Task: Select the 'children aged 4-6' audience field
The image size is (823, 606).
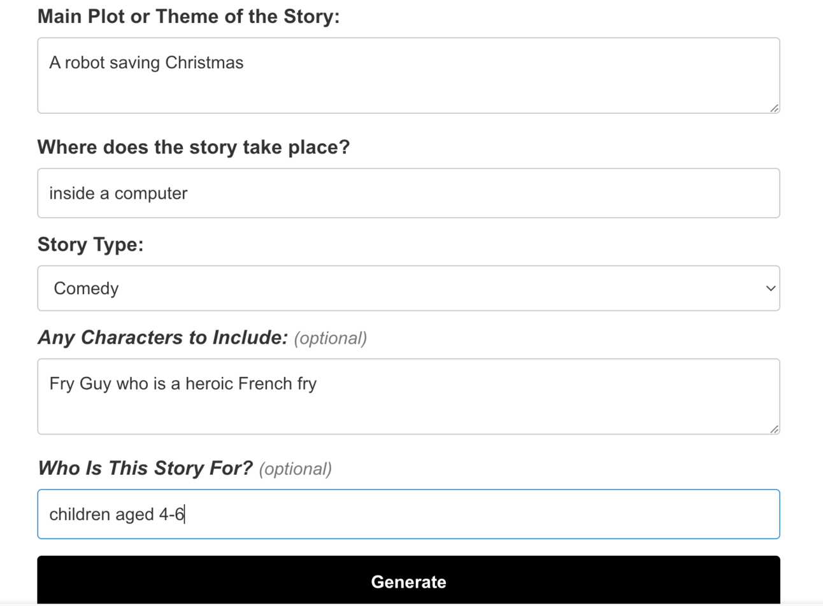Action: tap(408, 514)
